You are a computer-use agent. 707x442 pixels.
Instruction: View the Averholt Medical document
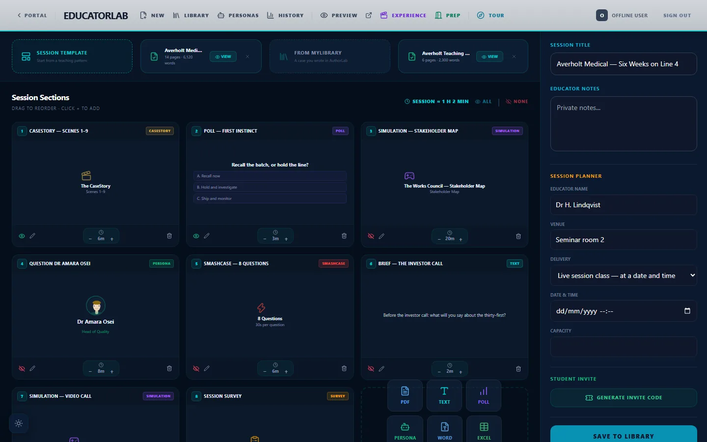coord(223,56)
